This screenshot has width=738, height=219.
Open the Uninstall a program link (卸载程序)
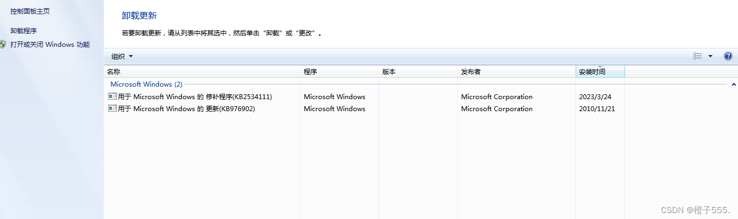point(23,31)
